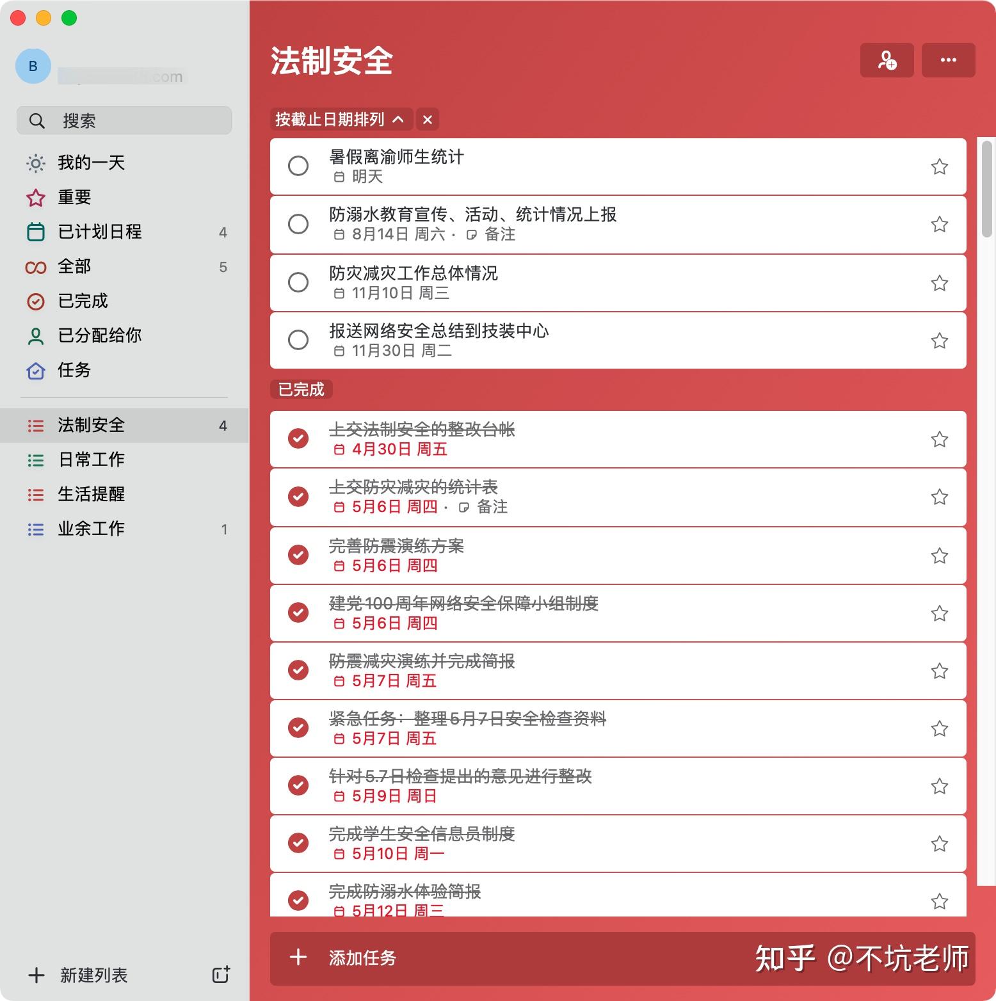Open the 针对5.7日检查提出的意见进行整改 task
996x1001 pixels.
[x=618, y=786]
